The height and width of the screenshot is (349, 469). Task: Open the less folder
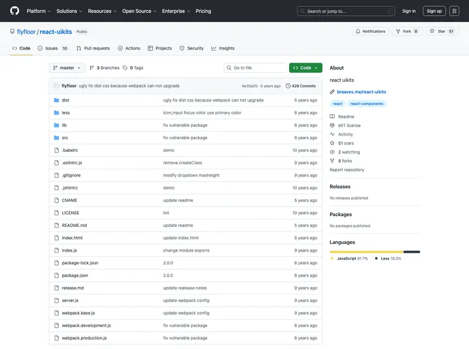[x=66, y=112]
